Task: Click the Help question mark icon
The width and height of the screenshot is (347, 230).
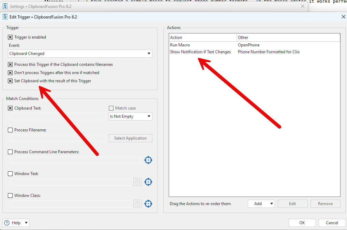Action: (x=7, y=223)
